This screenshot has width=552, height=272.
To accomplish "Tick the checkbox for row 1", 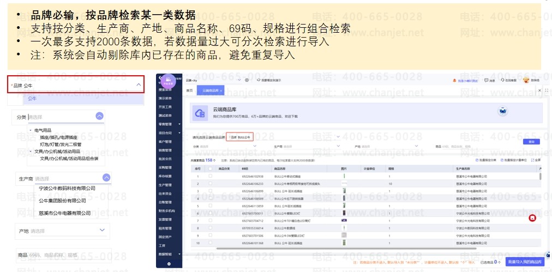I will [210, 177].
